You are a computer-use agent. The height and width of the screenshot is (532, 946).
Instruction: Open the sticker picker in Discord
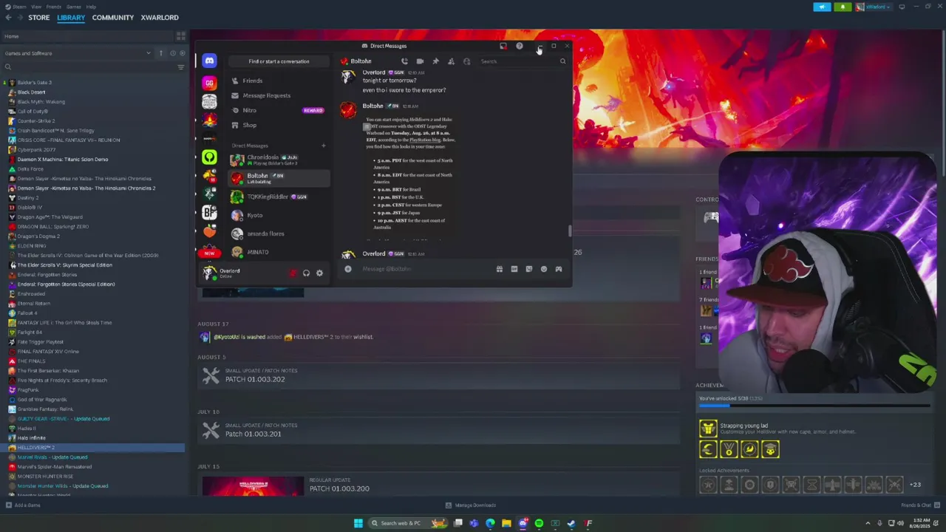point(528,269)
